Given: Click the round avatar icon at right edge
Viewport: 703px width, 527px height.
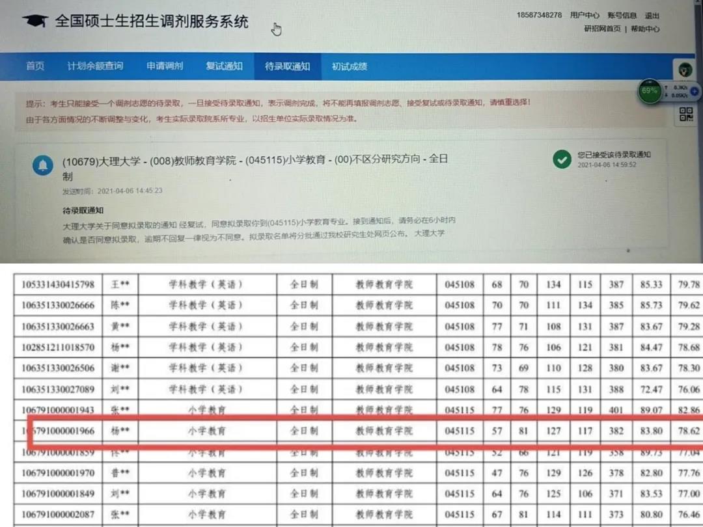Looking at the screenshot, I should [685, 70].
